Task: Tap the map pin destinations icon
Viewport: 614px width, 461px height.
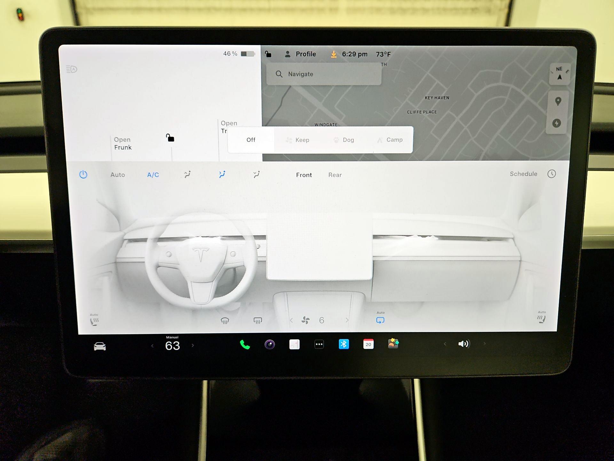Action: click(558, 101)
